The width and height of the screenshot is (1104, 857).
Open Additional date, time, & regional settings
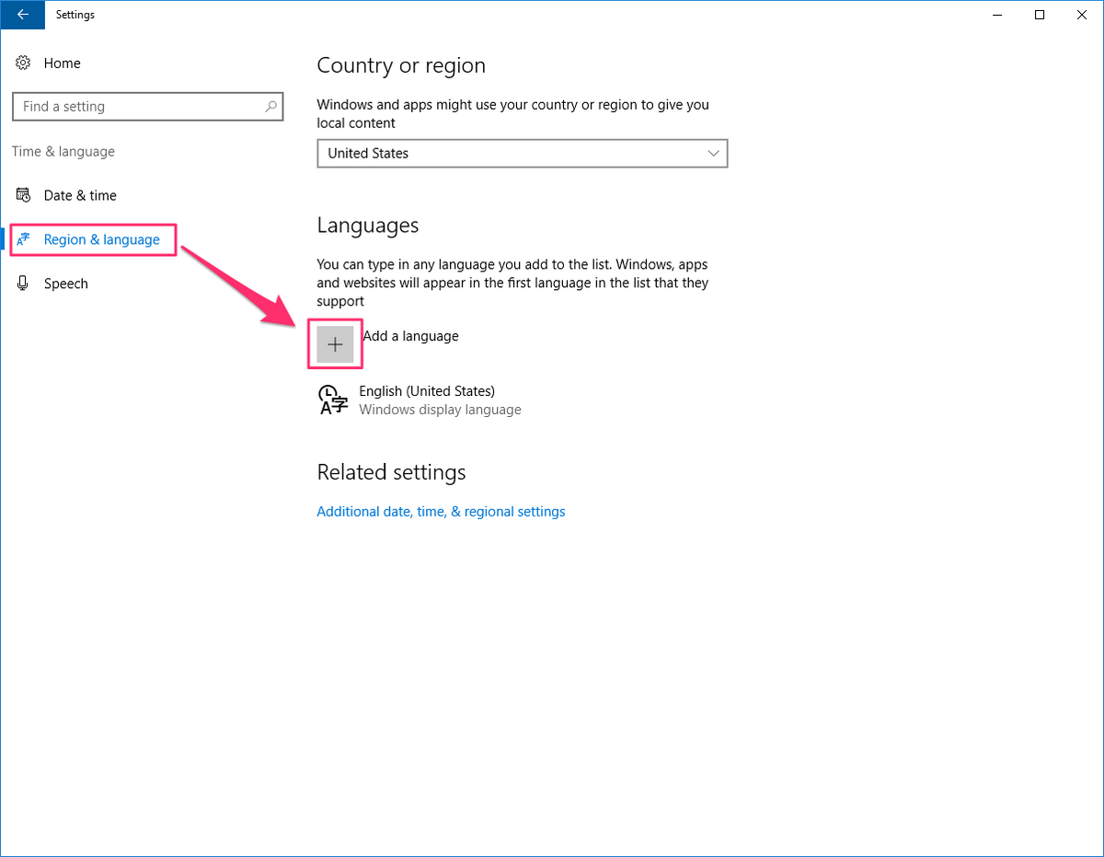click(441, 511)
